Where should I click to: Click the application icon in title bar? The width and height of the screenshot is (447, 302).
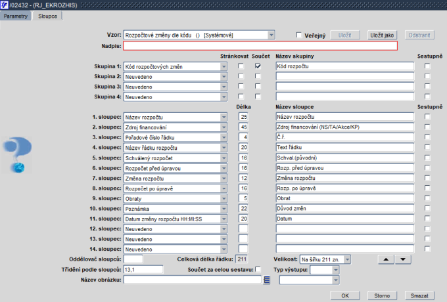pyautogui.click(x=4, y=5)
